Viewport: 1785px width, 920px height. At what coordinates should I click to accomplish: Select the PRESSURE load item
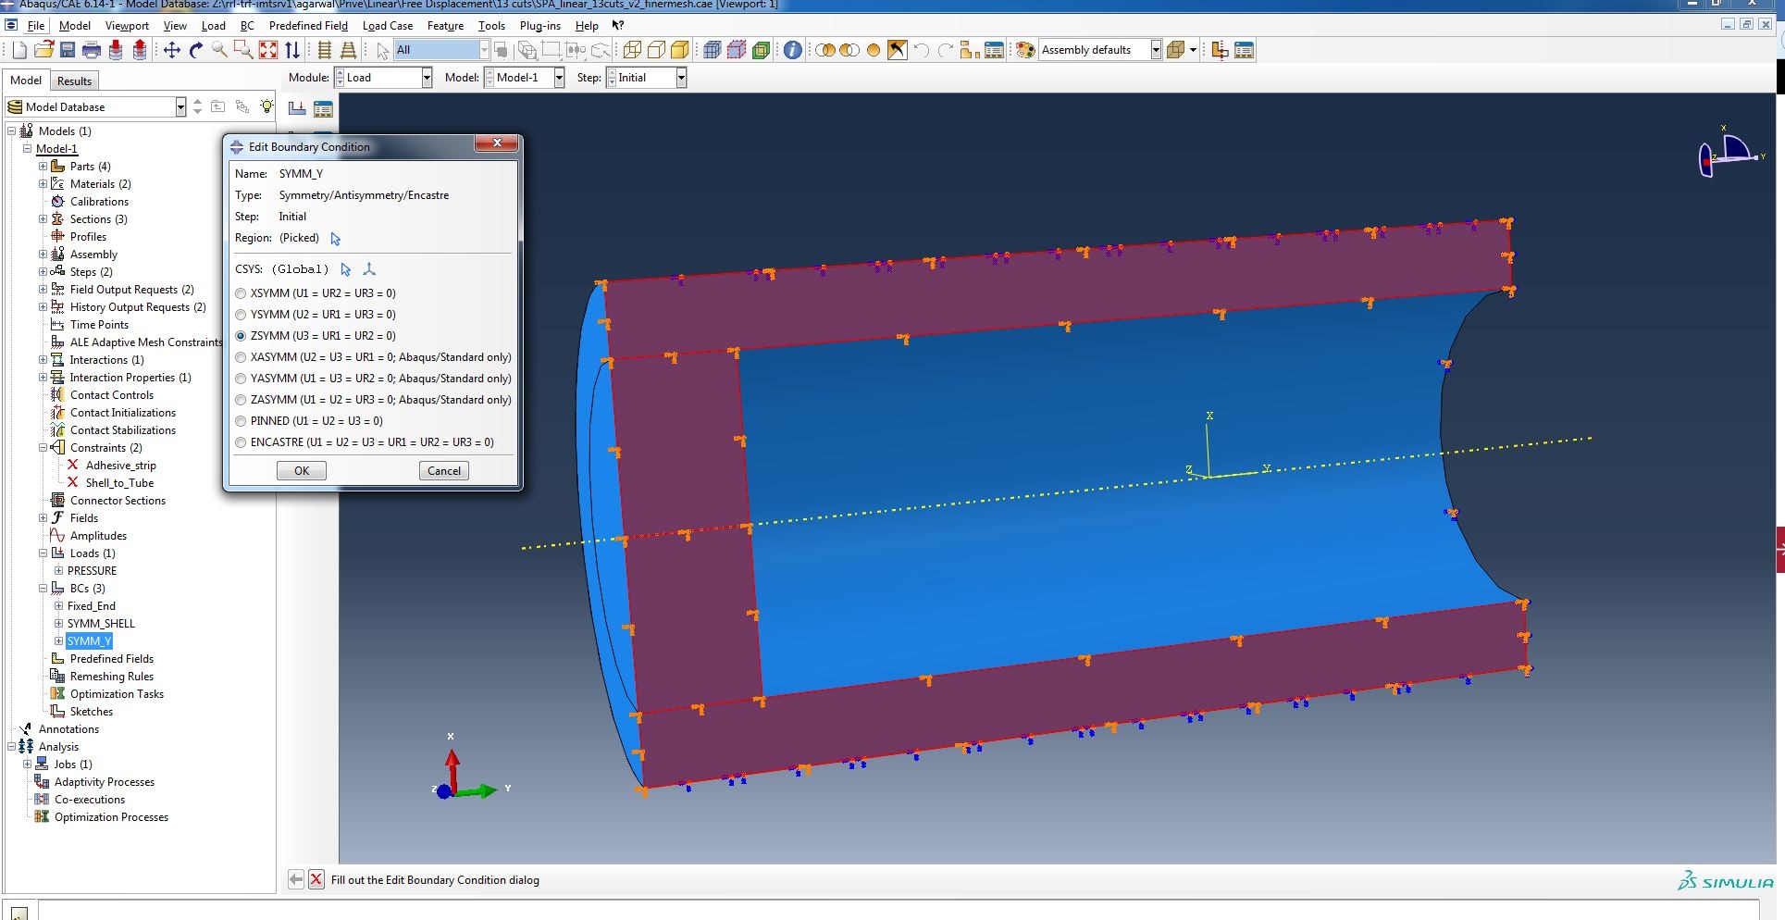[x=92, y=571]
